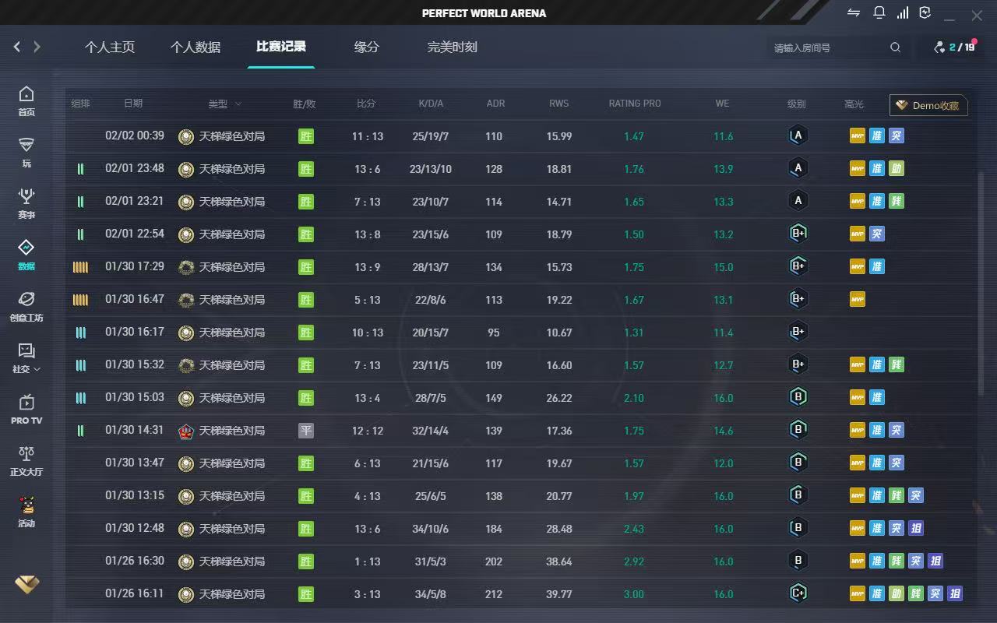Switch to the 完美时刻 tab
Viewport: 997px width, 623px height.
(452, 48)
